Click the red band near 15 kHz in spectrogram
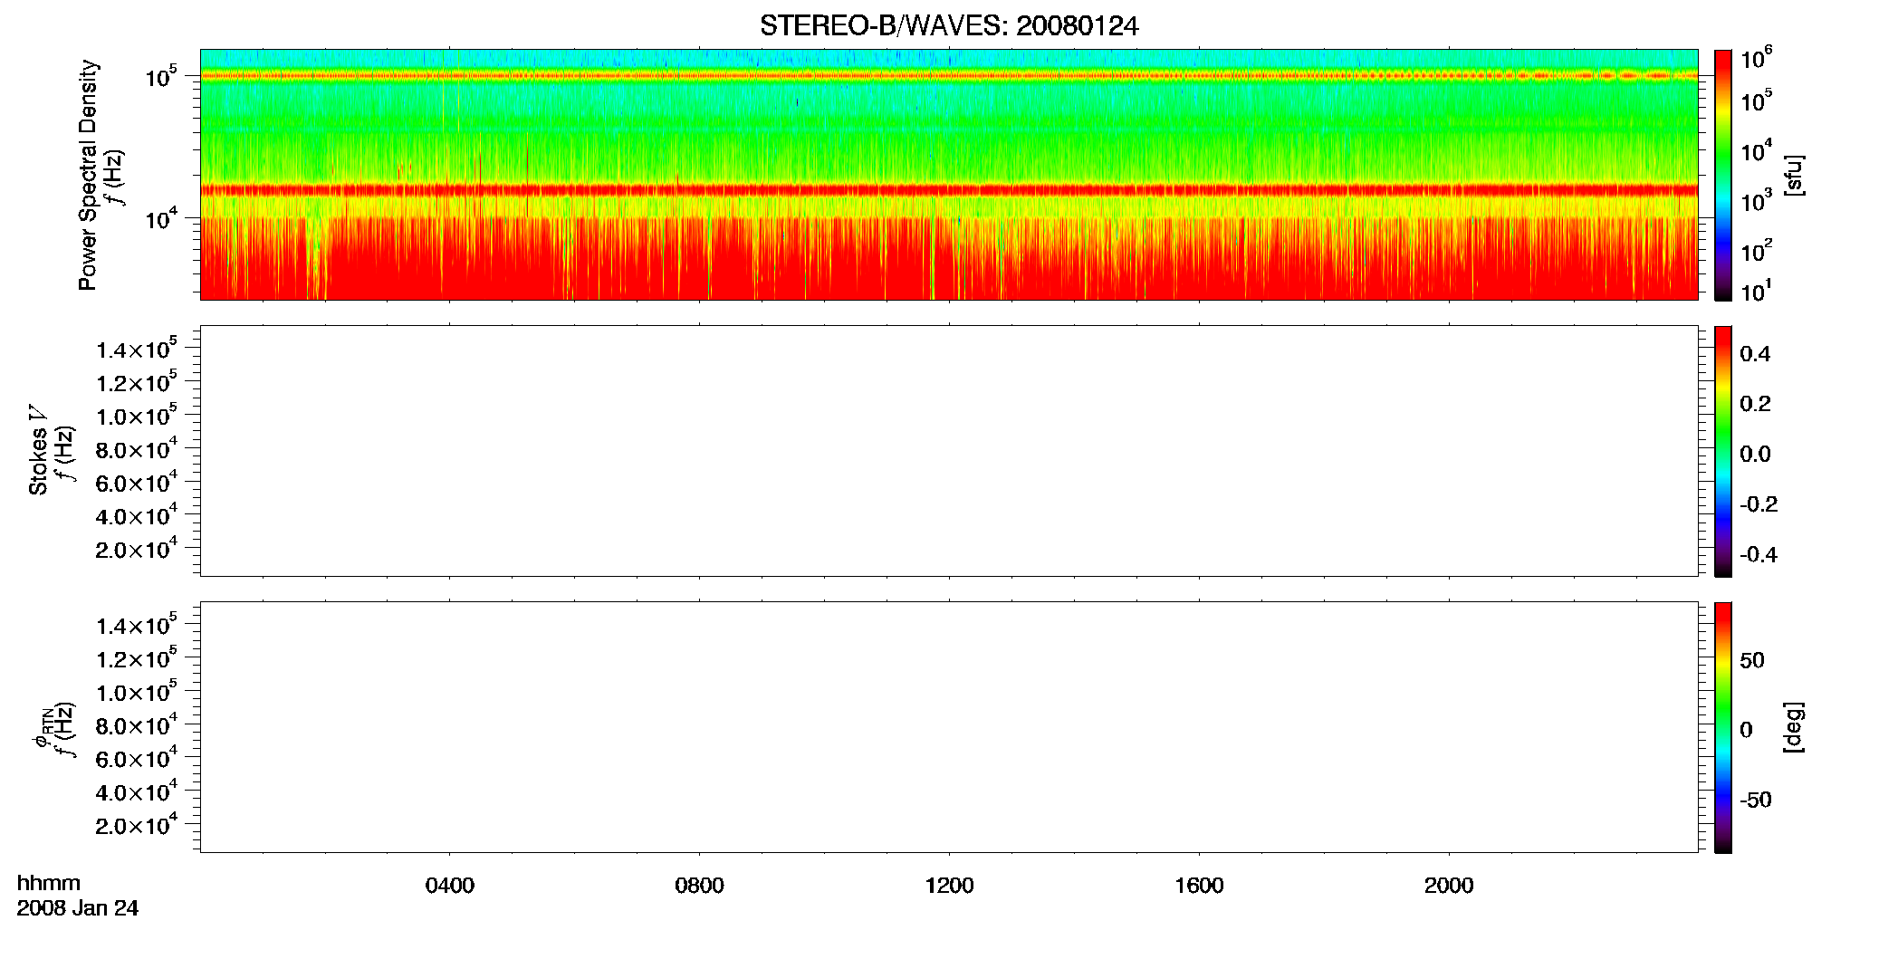1898x978 pixels. pyautogui.click(x=949, y=190)
